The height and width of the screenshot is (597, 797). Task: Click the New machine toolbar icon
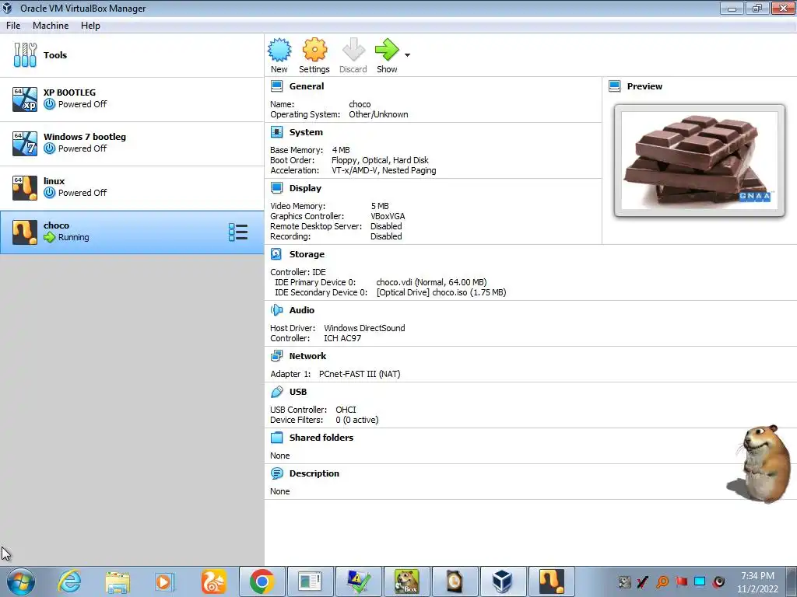(x=279, y=50)
